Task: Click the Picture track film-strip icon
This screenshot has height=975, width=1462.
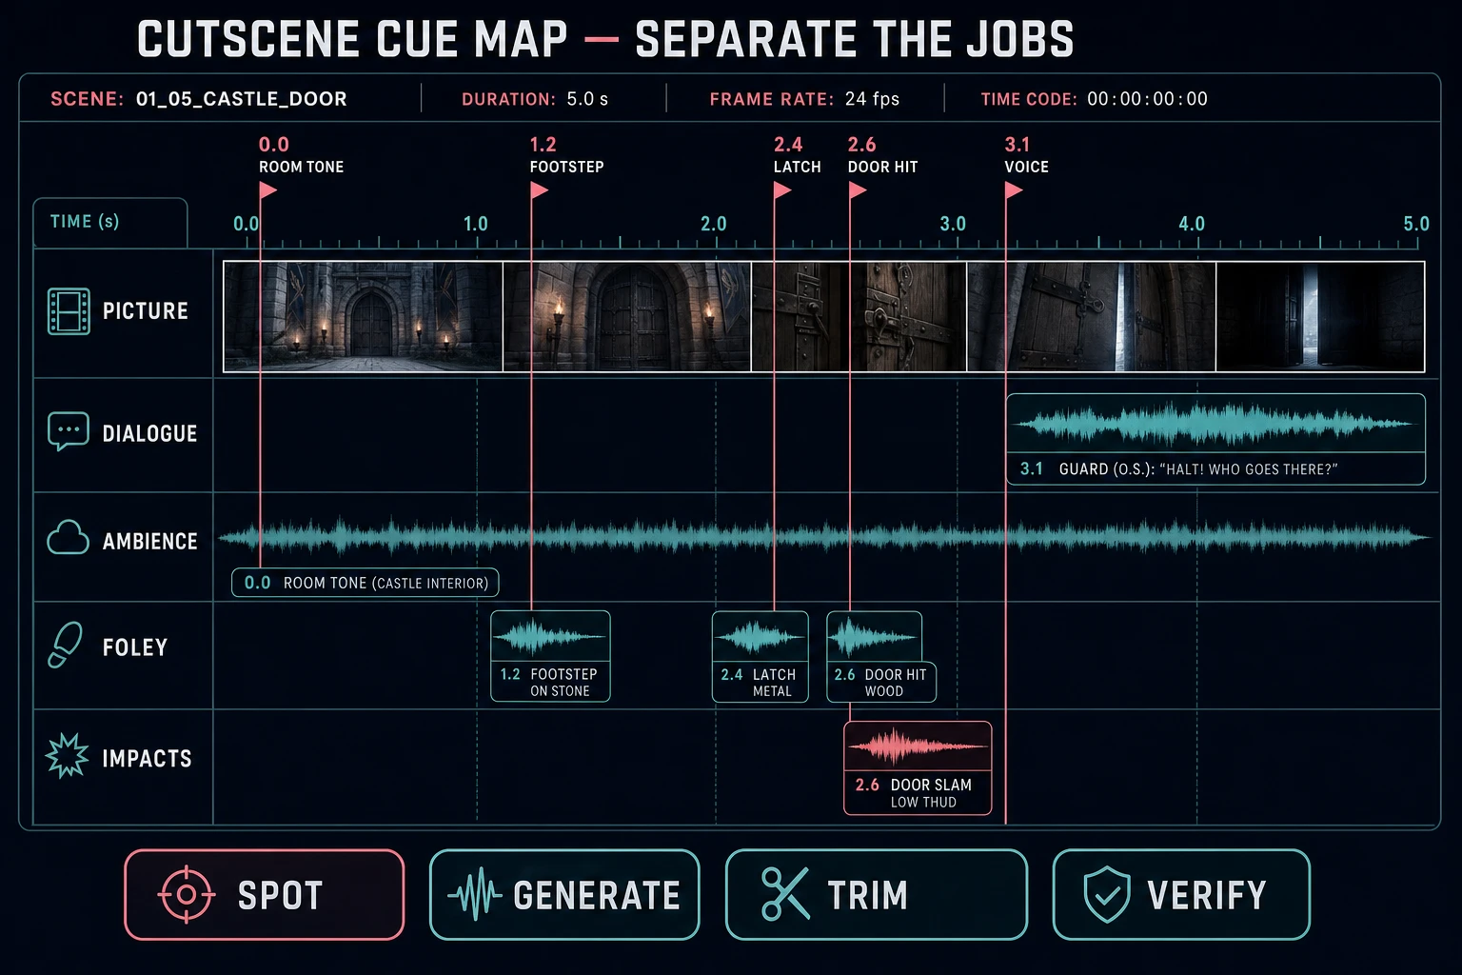Action: (x=69, y=311)
